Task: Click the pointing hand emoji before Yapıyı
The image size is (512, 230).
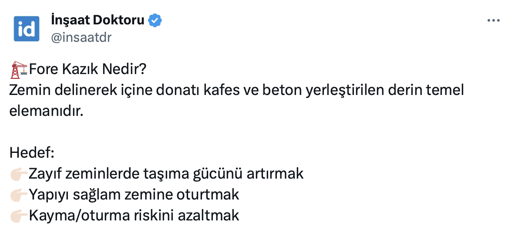Action: (x=19, y=195)
